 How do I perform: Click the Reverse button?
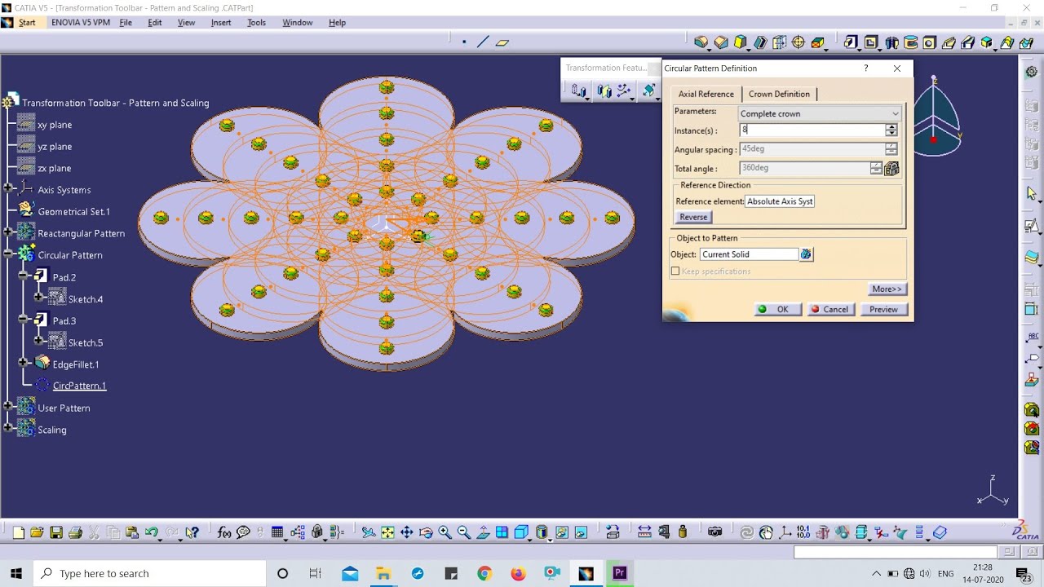point(693,217)
